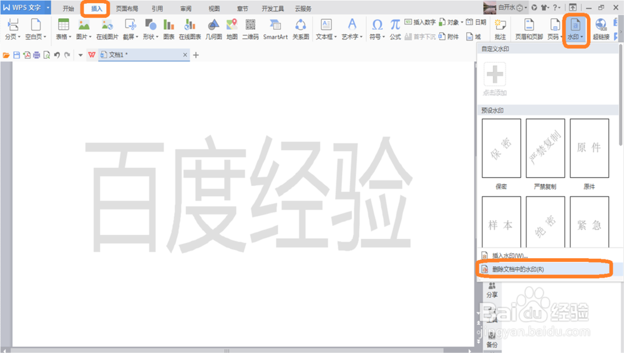Select Delete watermark in document (删除文档中的水印)

tap(549, 269)
